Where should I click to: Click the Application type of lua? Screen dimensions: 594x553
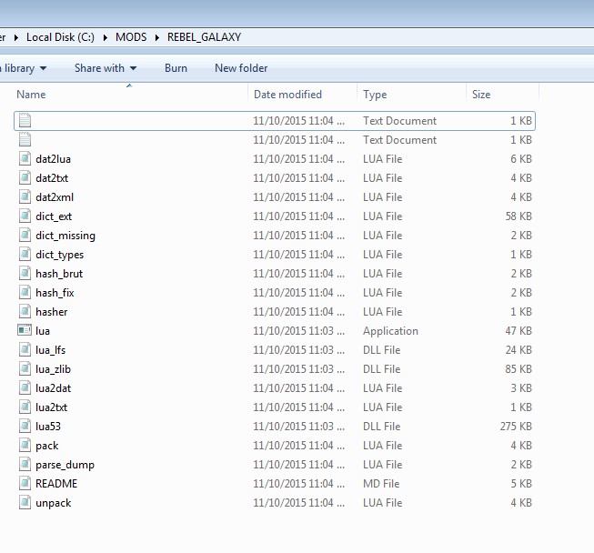(x=390, y=331)
